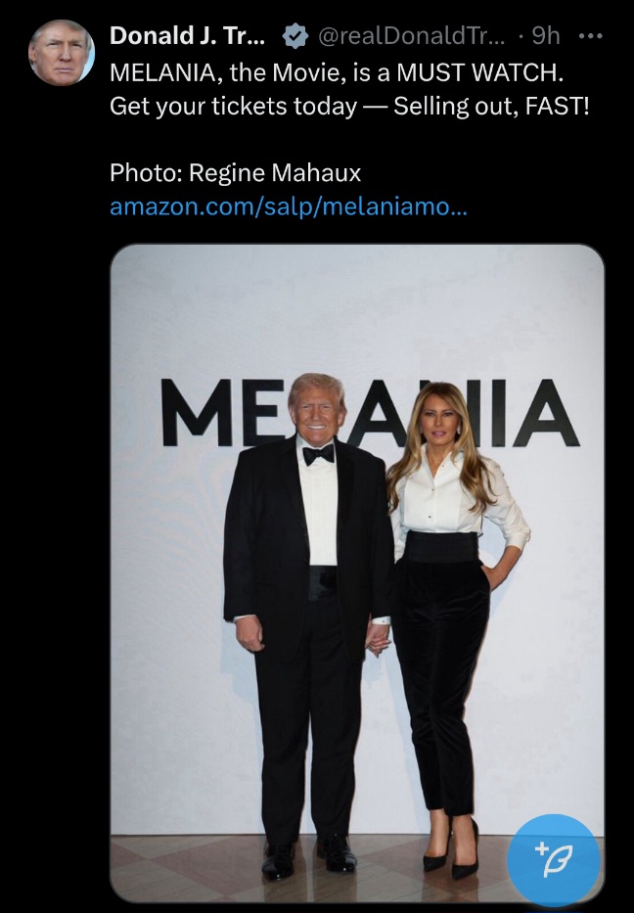The height and width of the screenshot is (913, 634).
Task: Click the black bow tie in the photo
Action: [x=318, y=454]
